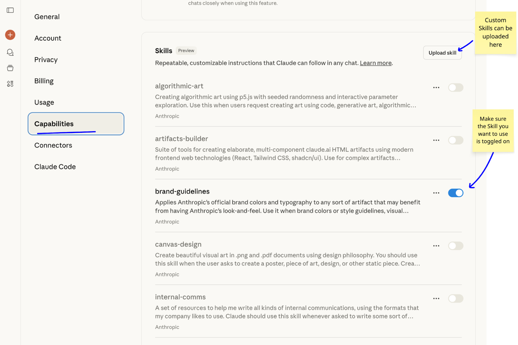
Task: Open the Connectors settings section
Action: pyautogui.click(x=53, y=145)
